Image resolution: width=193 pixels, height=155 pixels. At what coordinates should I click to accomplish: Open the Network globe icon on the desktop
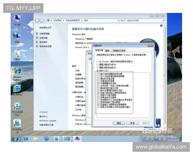coord(17,36)
